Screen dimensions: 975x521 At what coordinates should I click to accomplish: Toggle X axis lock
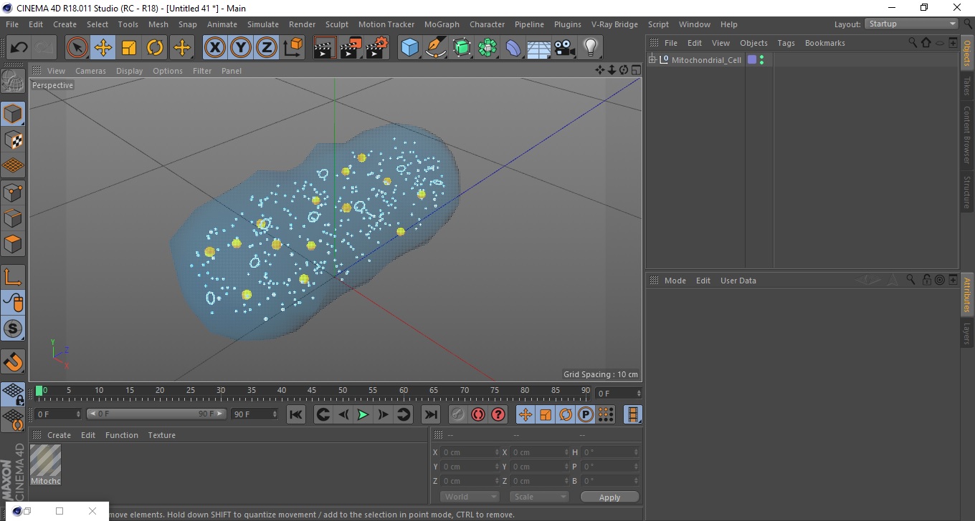coord(215,48)
